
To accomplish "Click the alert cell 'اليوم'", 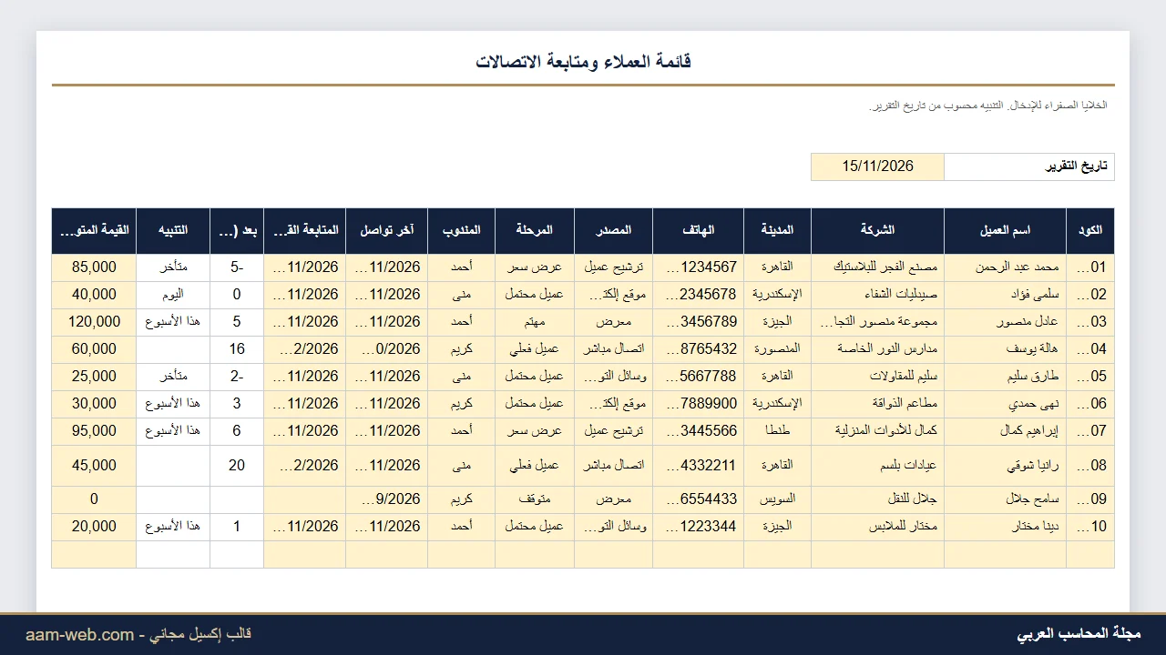I will 173,295.
